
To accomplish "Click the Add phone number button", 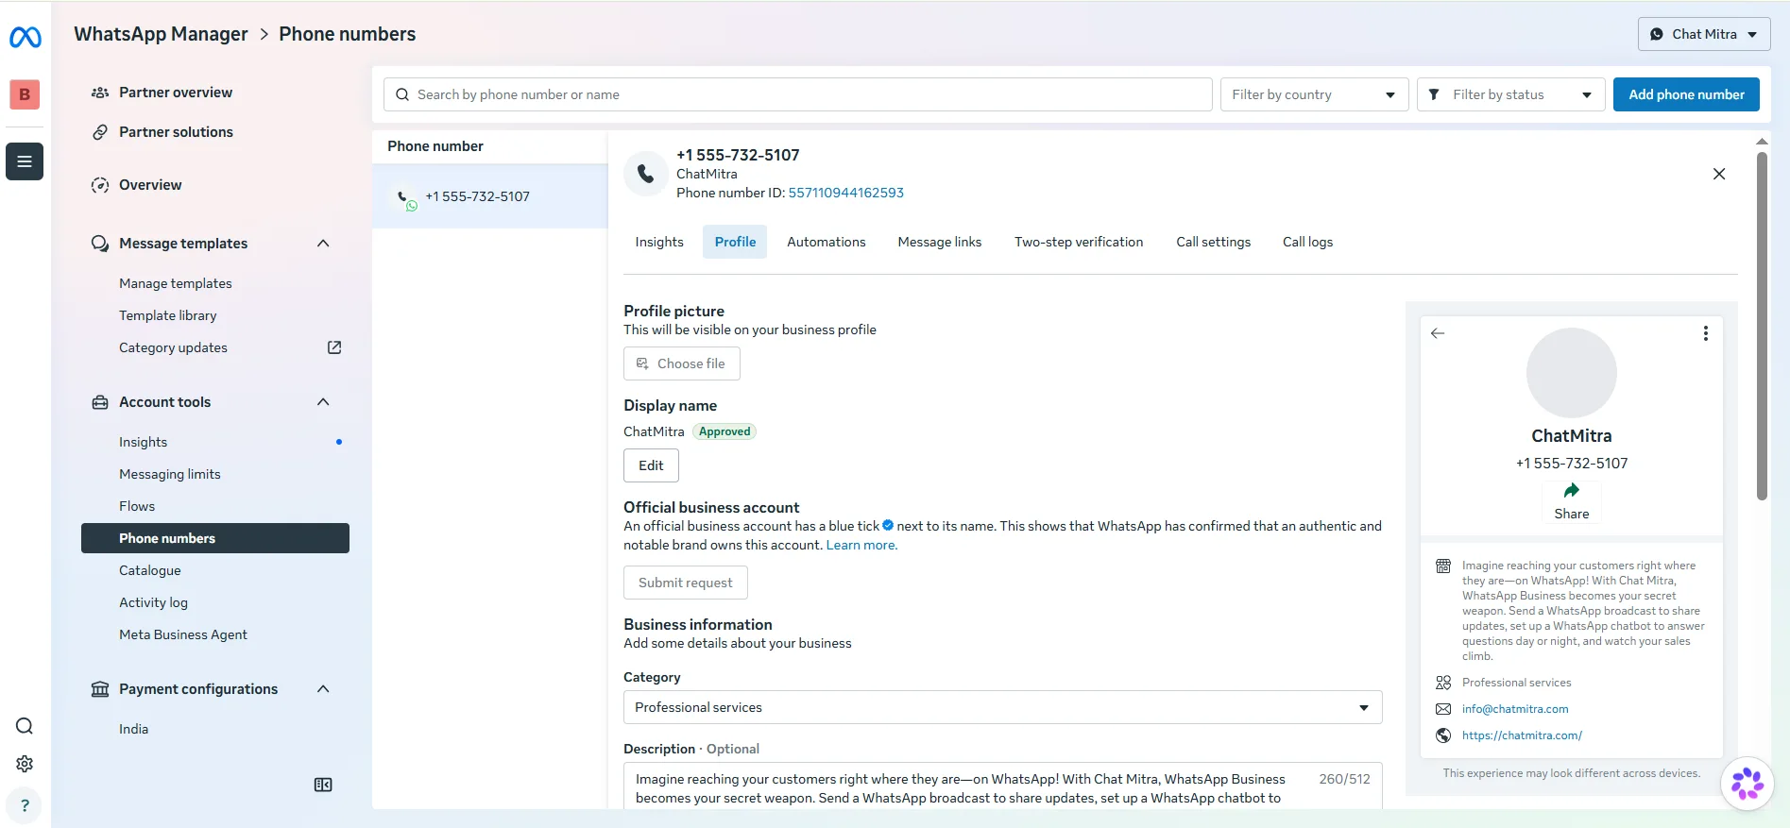I will pyautogui.click(x=1686, y=94).
